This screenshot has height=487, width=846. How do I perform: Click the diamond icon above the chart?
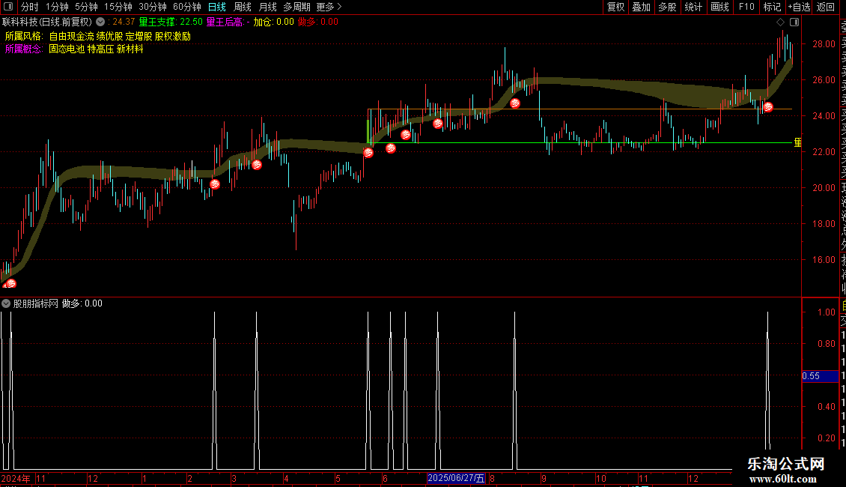click(x=780, y=22)
